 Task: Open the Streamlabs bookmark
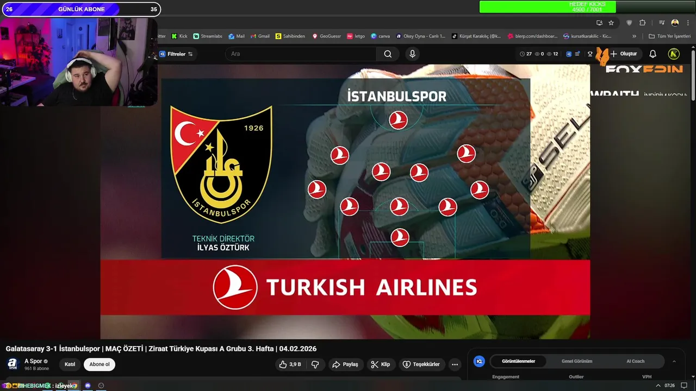(x=208, y=36)
